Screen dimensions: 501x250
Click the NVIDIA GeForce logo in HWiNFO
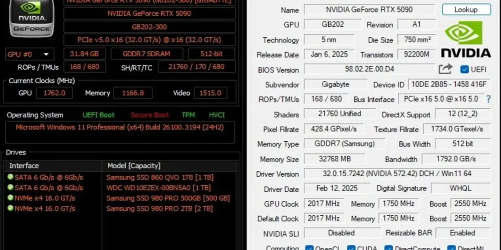click(x=32, y=18)
